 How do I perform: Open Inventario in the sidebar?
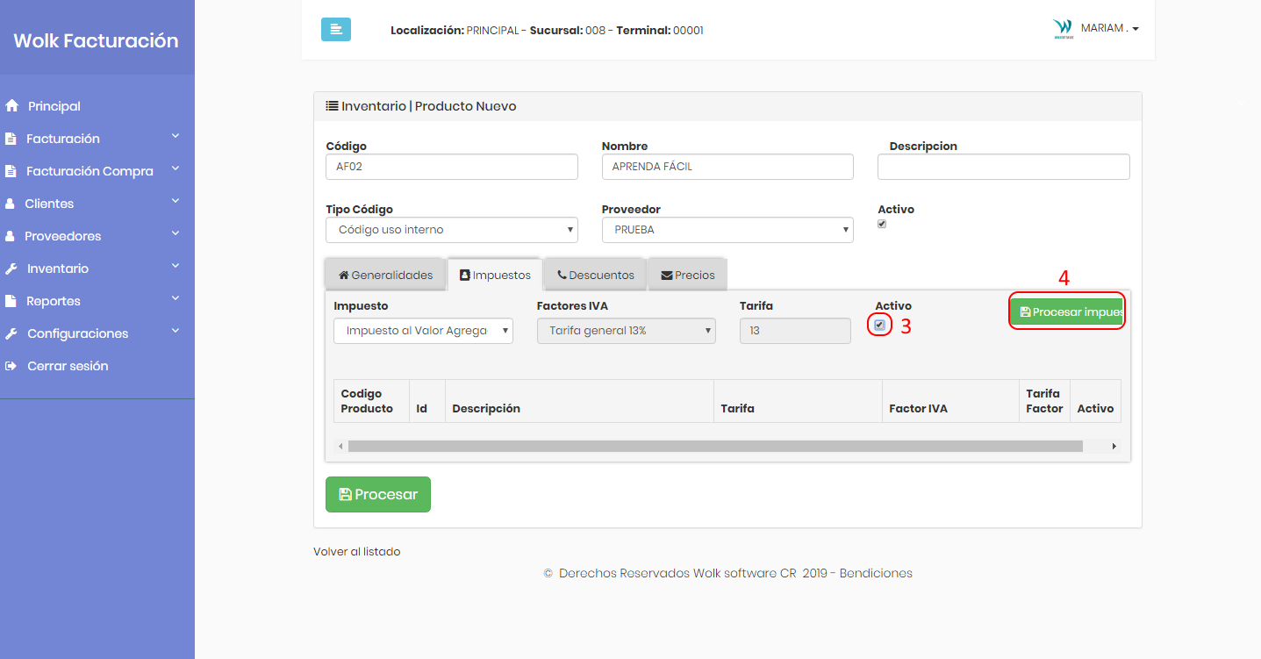[58, 269]
